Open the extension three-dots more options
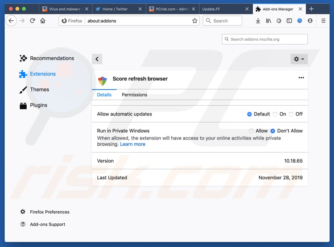The height and width of the screenshot is (247, 334). [x=301, y=78]
